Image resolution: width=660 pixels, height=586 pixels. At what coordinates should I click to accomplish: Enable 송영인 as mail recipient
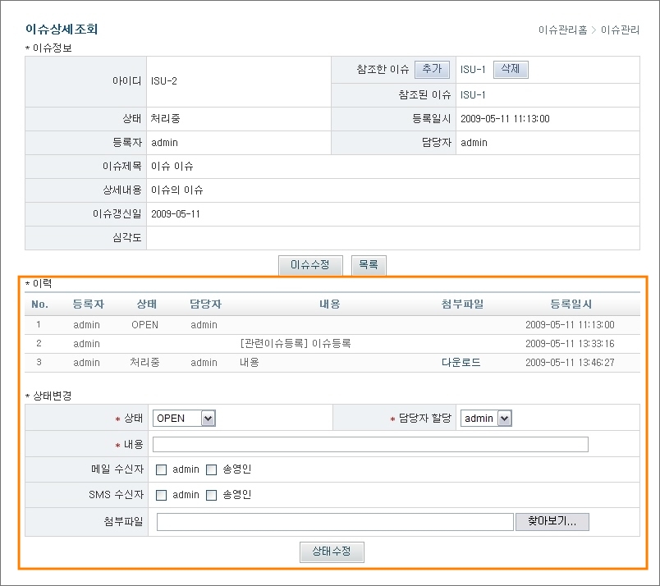click(x=211, y=469)
